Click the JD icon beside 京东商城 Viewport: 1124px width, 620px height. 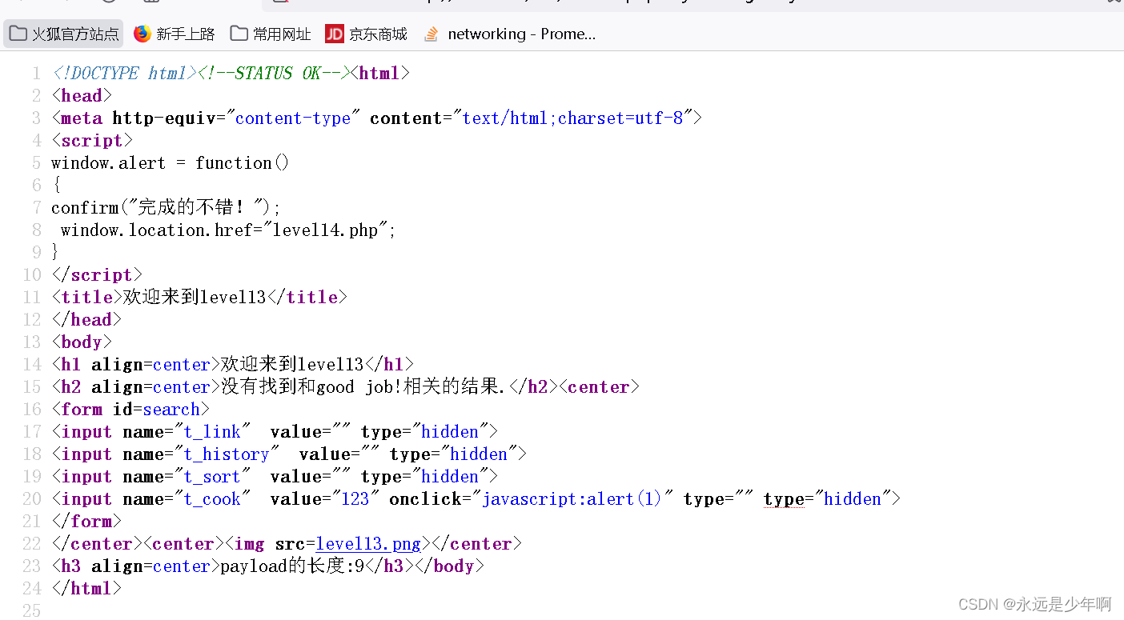click(x=335, y=34)
